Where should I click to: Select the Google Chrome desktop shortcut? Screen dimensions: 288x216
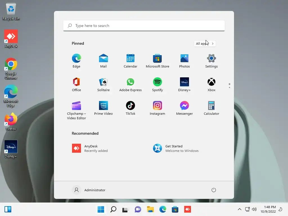[x=11, y=69]
